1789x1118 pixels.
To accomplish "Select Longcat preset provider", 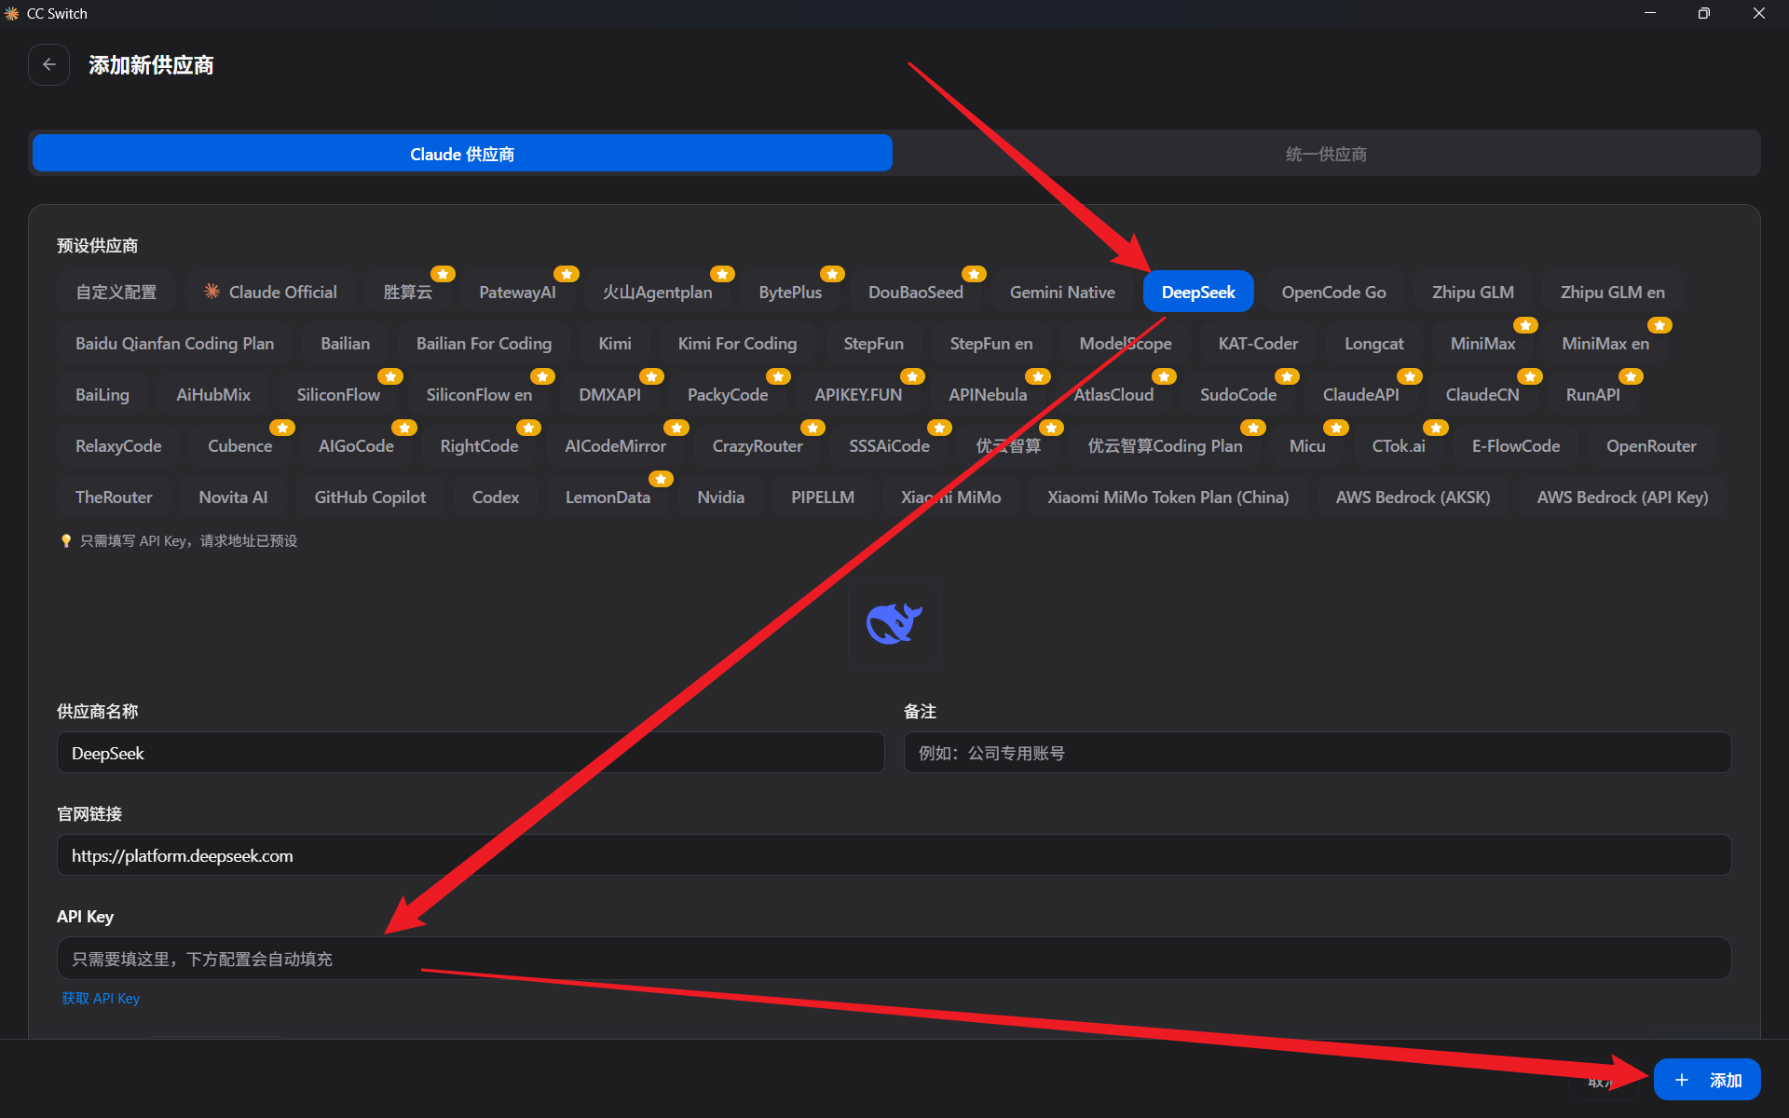I will point(1373,343).
